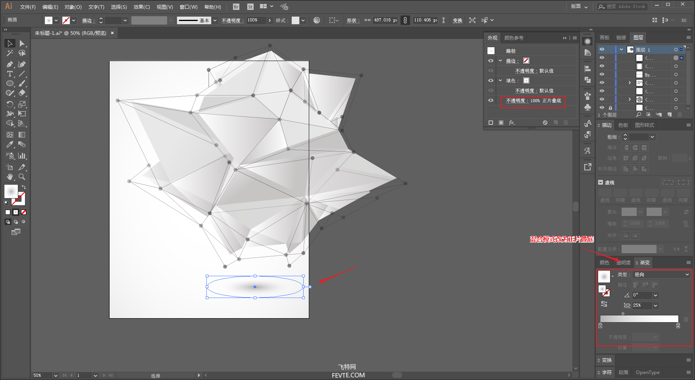The image size is (695, 380).
Task: Select the Magic Wand tool
Action: click(10, 53)
